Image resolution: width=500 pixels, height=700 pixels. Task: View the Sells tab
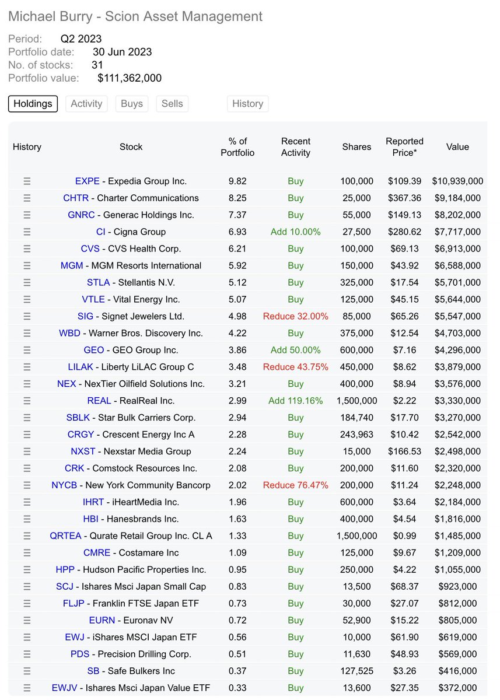pos(172,103)
